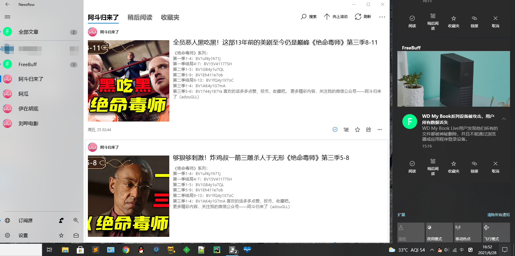The height and width of the screenshot is (256, 515).
Task: Click the star icon beside 设置
Action: (61, 235)
